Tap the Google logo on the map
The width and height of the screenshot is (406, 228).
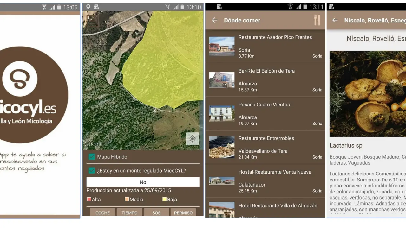tap(93, 144)
